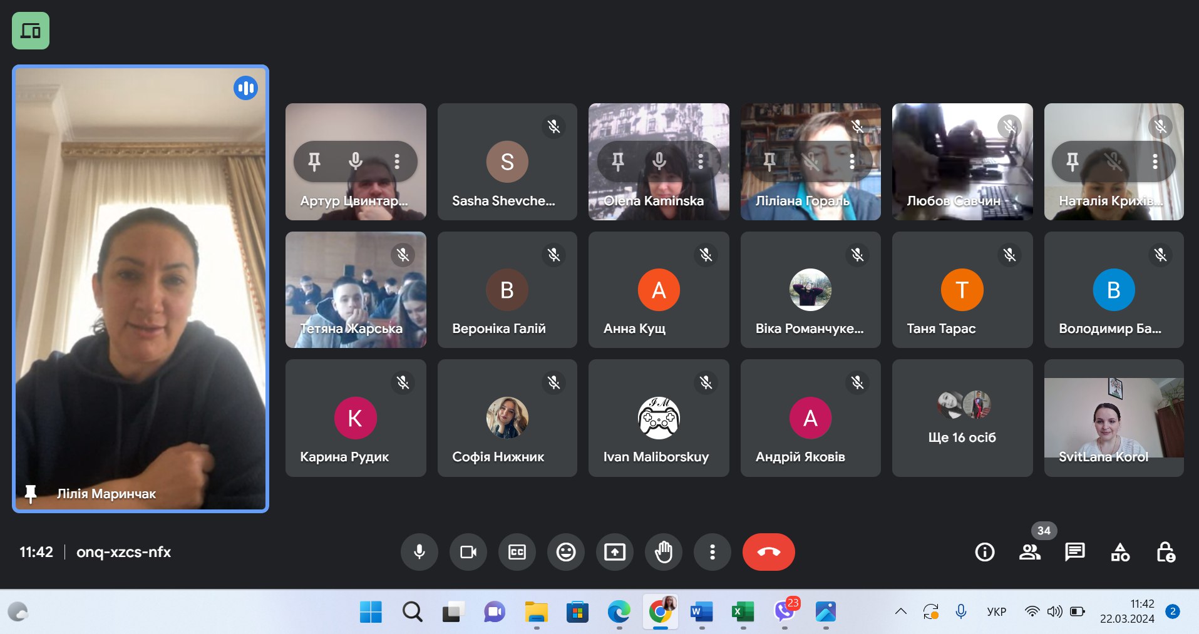Open the Activities panel
1199x634 pixels.
(x=1119, y=552)
